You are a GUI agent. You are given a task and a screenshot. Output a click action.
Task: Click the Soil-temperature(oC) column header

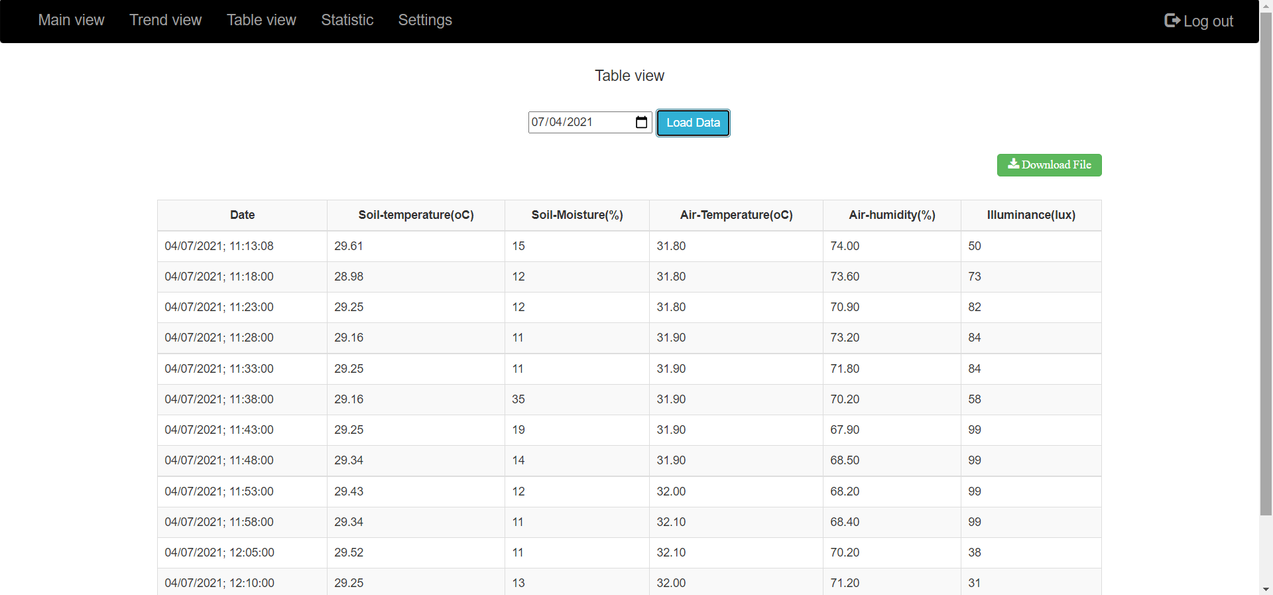click(416, 215)
